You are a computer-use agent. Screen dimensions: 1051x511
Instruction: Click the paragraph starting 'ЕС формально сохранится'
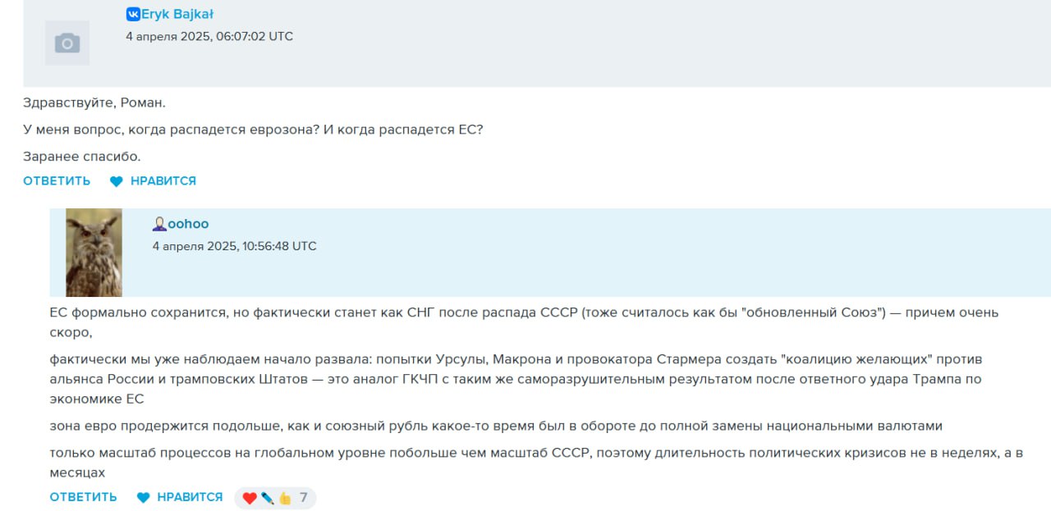click(524, 322)
